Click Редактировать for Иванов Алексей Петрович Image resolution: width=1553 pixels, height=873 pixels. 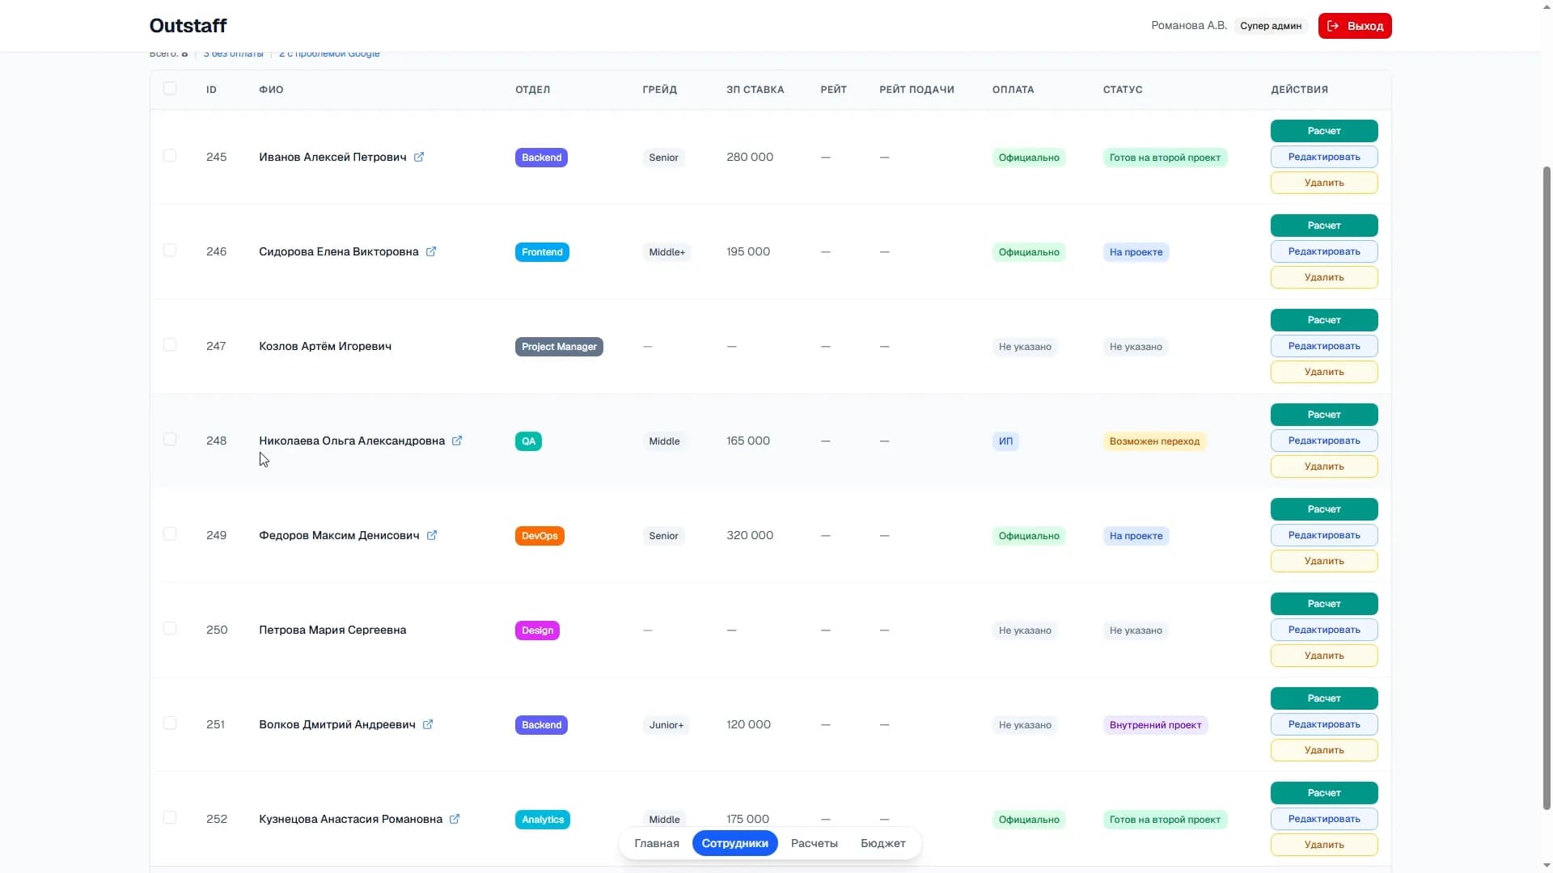click(1324, 157)
